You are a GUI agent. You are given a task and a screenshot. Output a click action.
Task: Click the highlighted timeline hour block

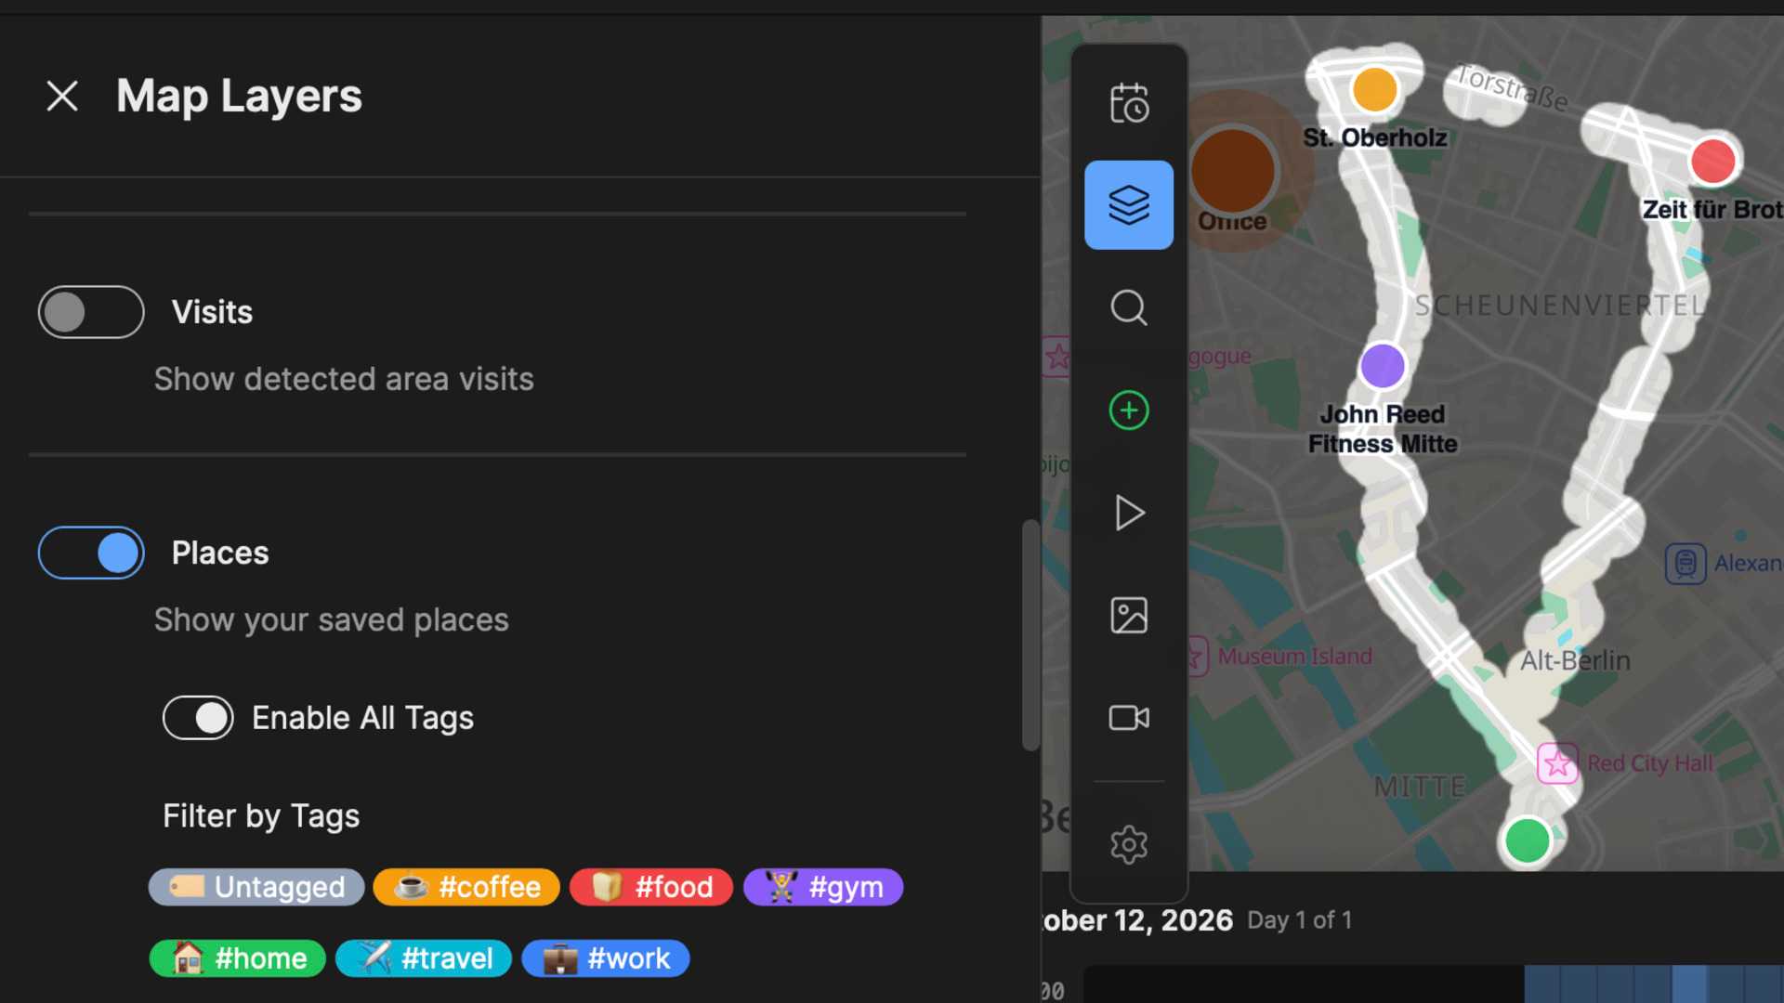tap(1689, 984)
